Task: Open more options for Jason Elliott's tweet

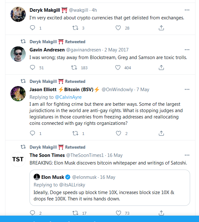Action: click(x=187, y=90)
